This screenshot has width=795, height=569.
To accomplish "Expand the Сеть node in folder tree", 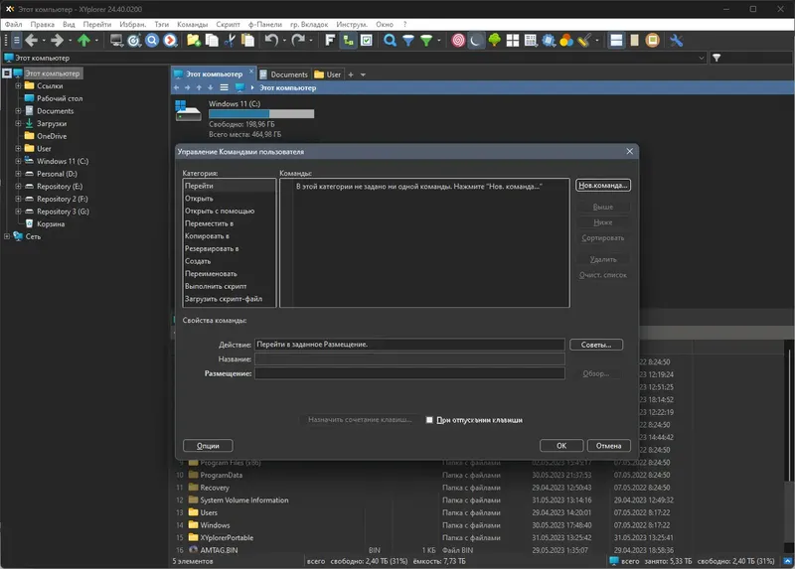I will (7, 236).
